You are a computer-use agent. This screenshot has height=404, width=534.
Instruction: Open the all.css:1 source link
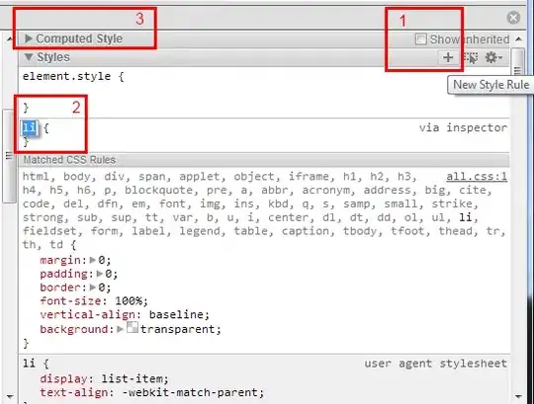pos(477,177)
